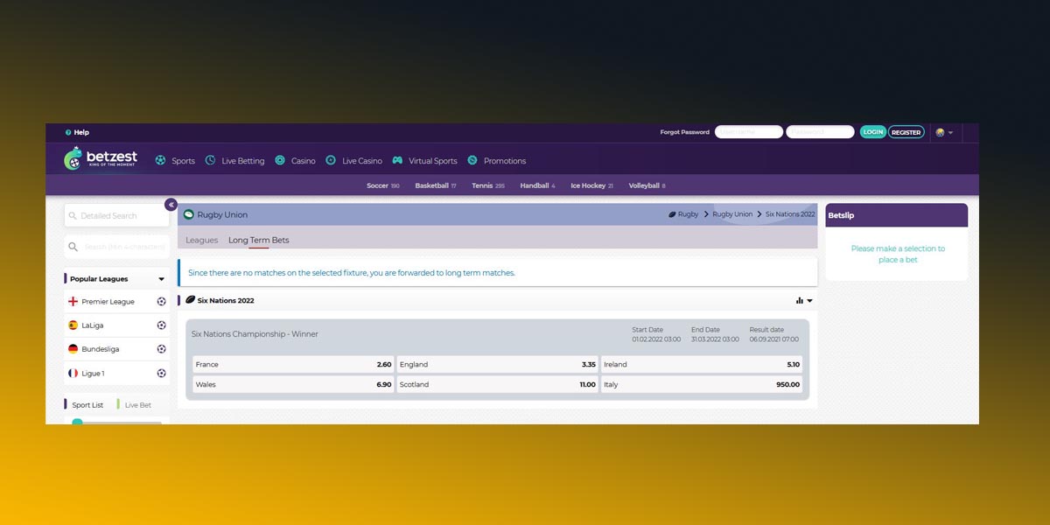Click the France flag beside Ligue 1
This screenshot has height=525, width=1050.
[73, 373]
